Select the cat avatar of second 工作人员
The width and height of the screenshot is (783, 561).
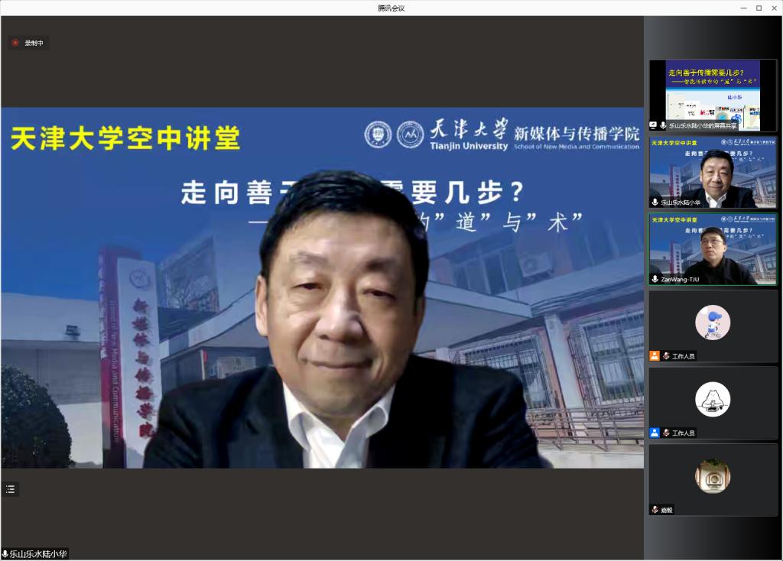(x=713, y=399)
